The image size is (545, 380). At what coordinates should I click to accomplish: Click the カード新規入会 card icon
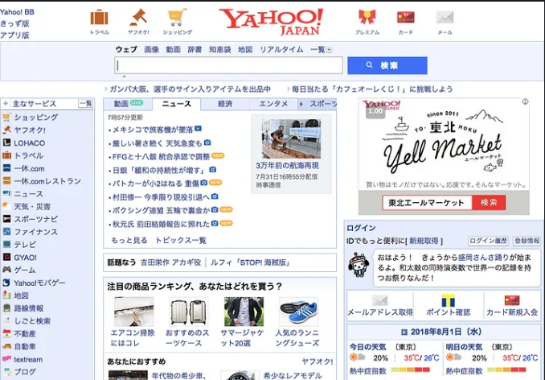512,300
